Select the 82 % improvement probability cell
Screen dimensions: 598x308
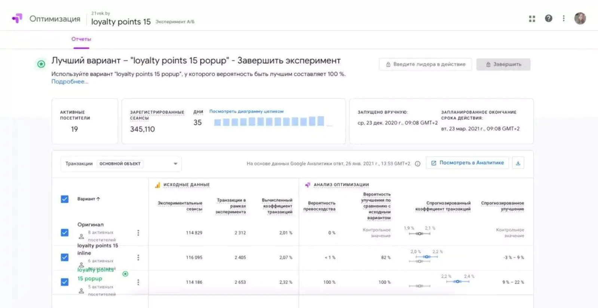[386, 257]
